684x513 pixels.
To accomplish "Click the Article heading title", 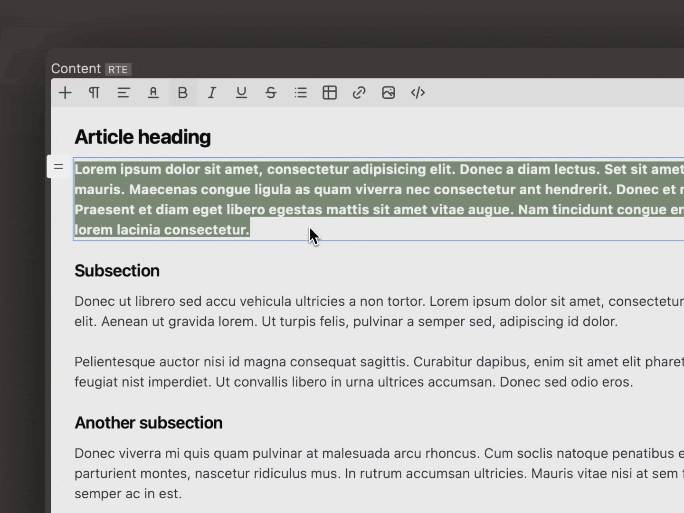I will pos(142,137).
